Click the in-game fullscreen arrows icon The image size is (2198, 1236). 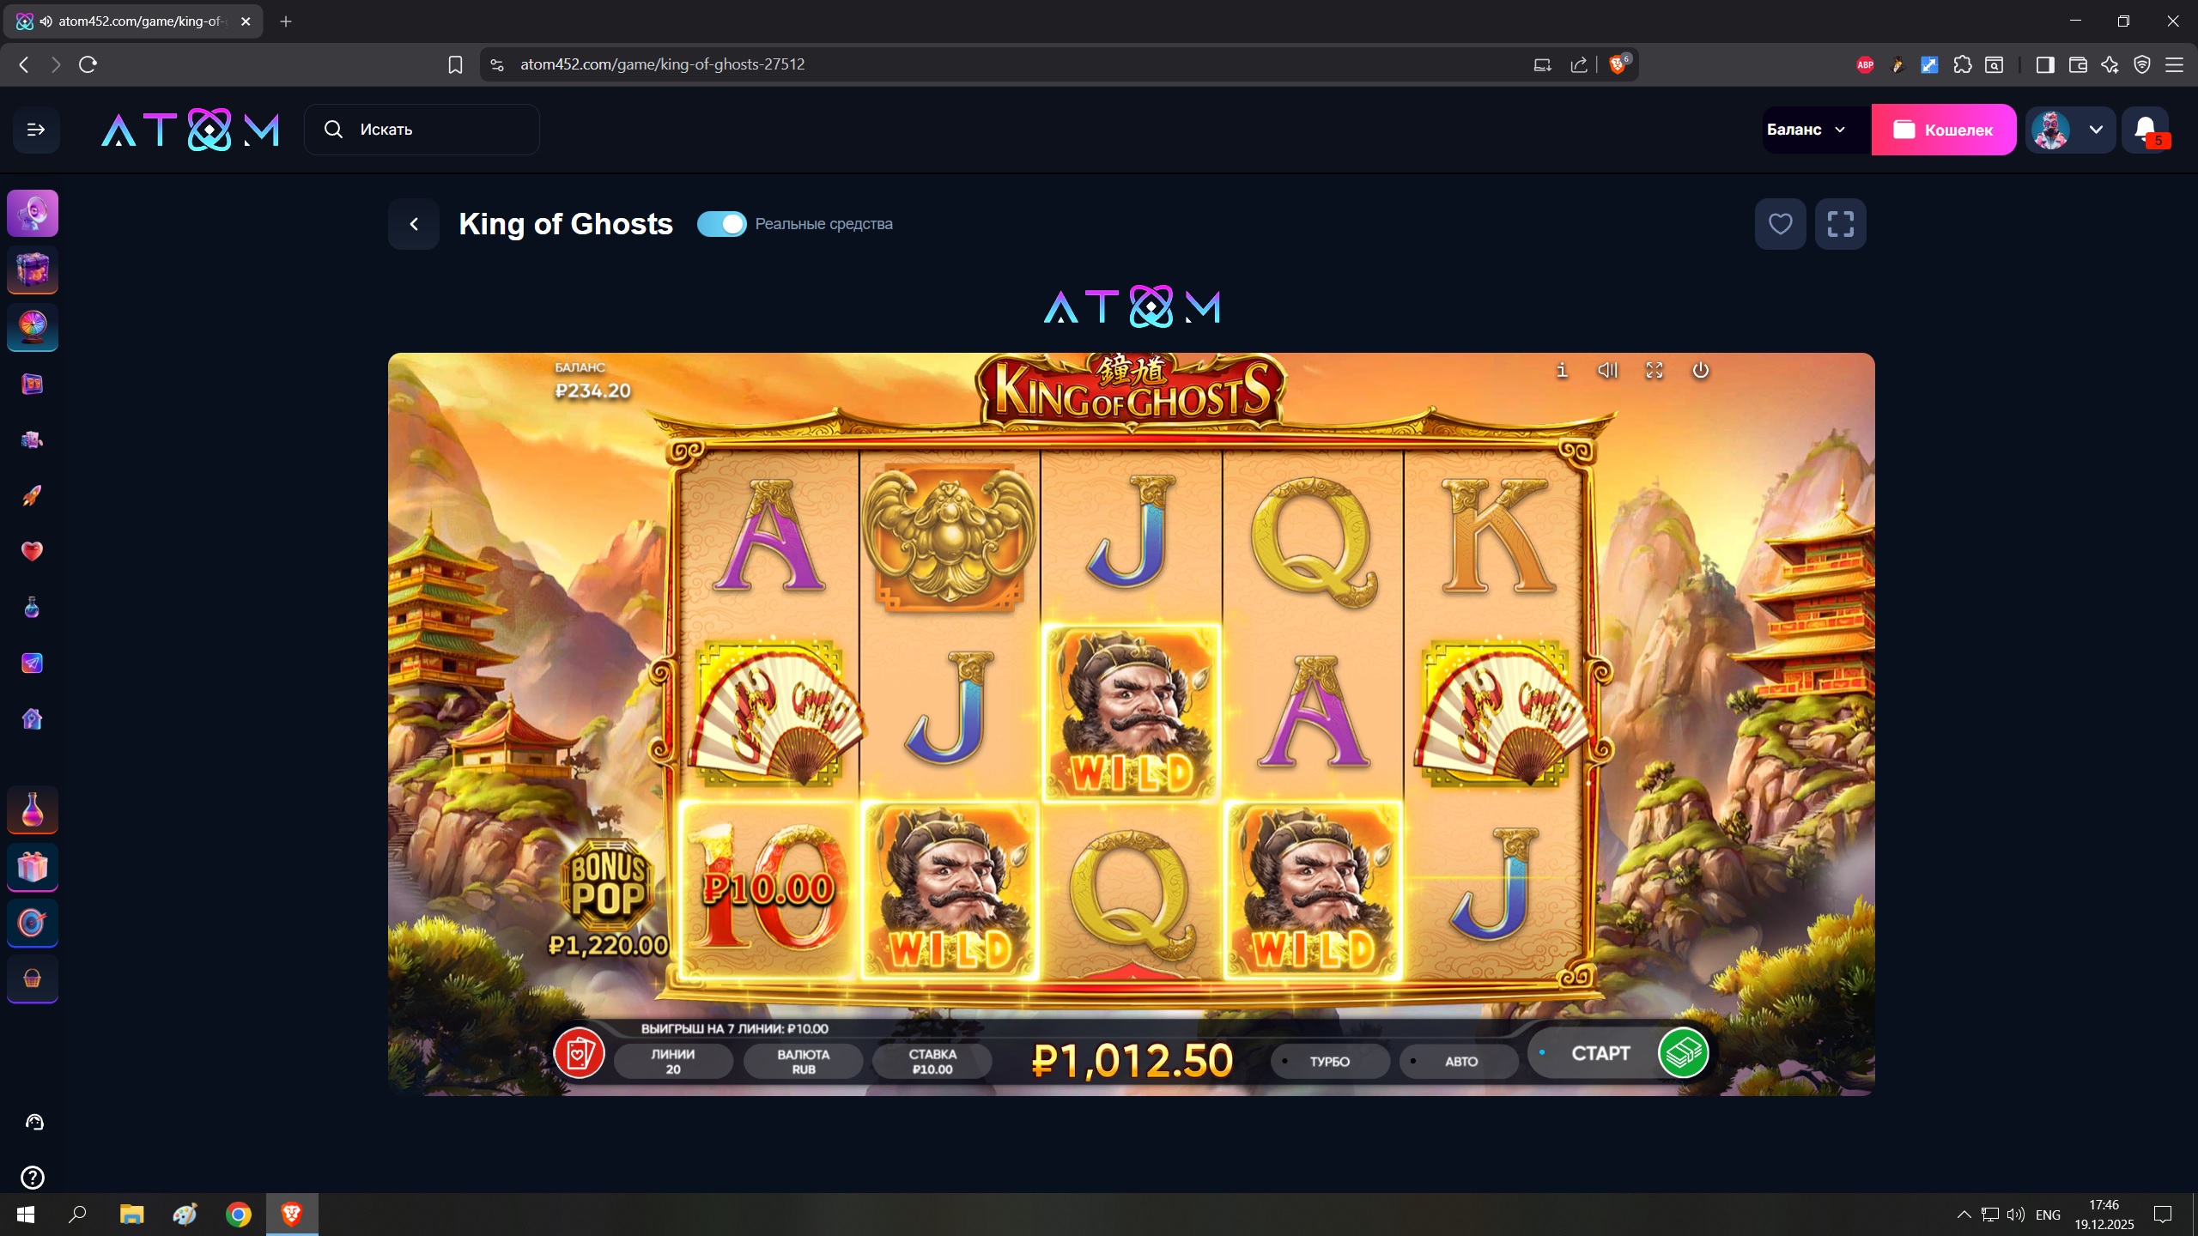pyautogui.click(x=1654, y=370)
